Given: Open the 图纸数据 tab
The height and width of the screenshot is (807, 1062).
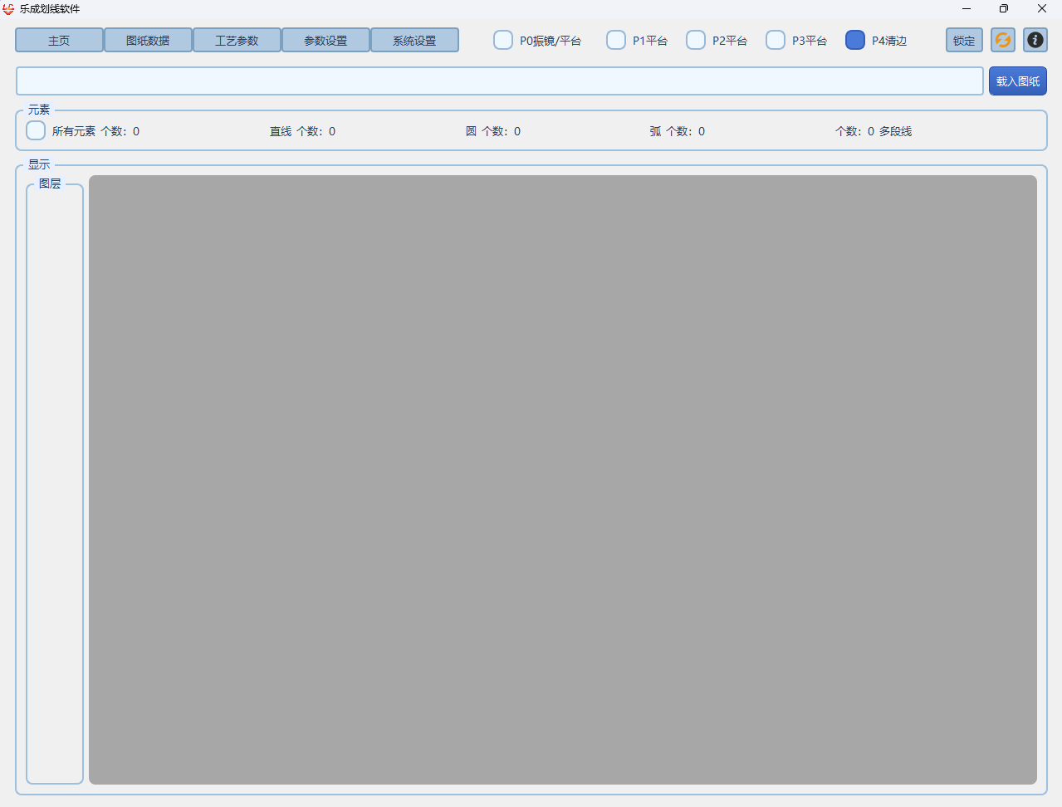Looking at the screenshot, I should [x=148, y=40].
